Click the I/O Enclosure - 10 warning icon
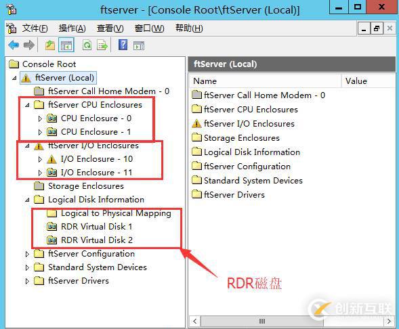 51,159
